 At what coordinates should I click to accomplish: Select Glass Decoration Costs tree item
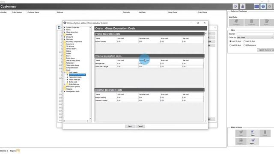pyautogui.click(x=77, y=75)
